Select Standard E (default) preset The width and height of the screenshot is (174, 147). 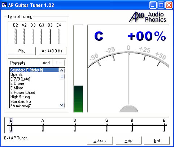[34, 70]
